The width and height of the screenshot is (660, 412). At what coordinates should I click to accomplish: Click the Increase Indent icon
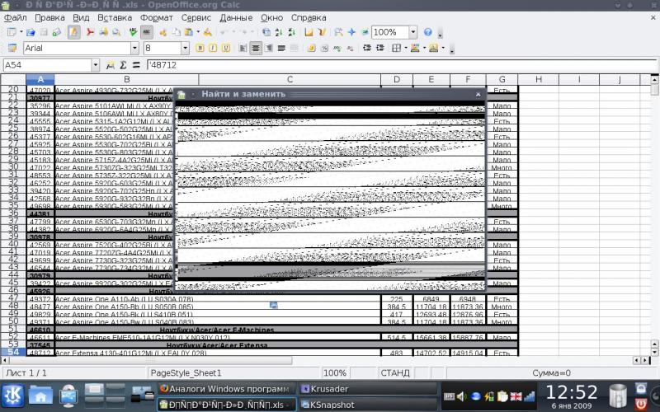pyautogui.click(x=380, y=48)
